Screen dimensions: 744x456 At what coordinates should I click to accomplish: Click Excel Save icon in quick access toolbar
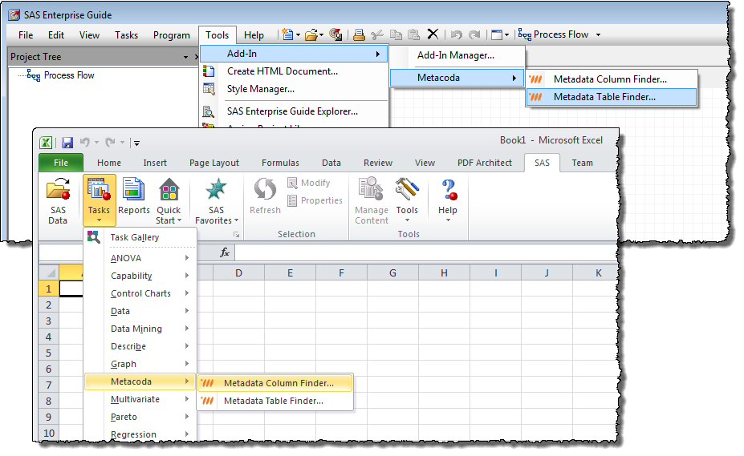(67, 142)
